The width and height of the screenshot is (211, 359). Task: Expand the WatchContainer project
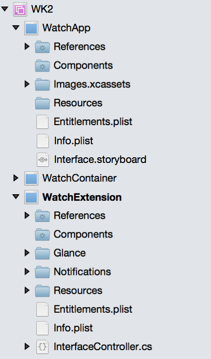[x=16, y=178]
